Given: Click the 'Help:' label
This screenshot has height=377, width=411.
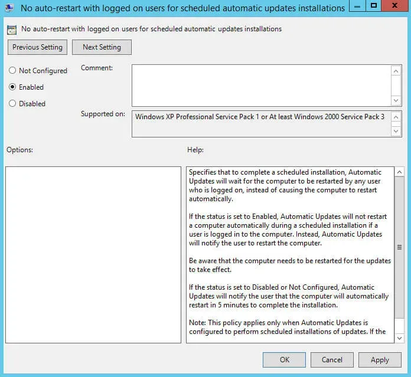Looking at the screenshot, I should tap(195, 150).
